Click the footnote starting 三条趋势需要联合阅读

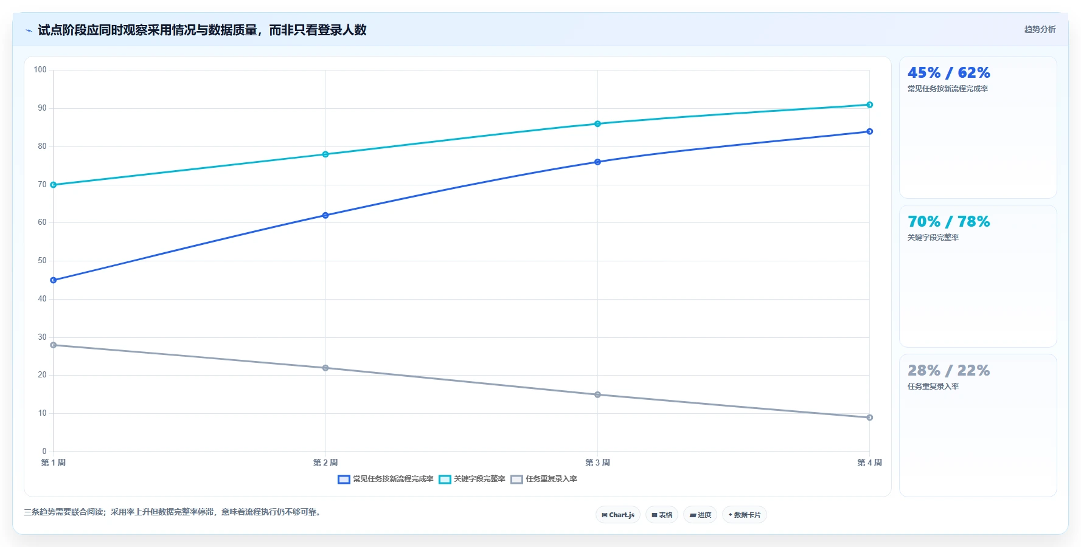[172, 512]
